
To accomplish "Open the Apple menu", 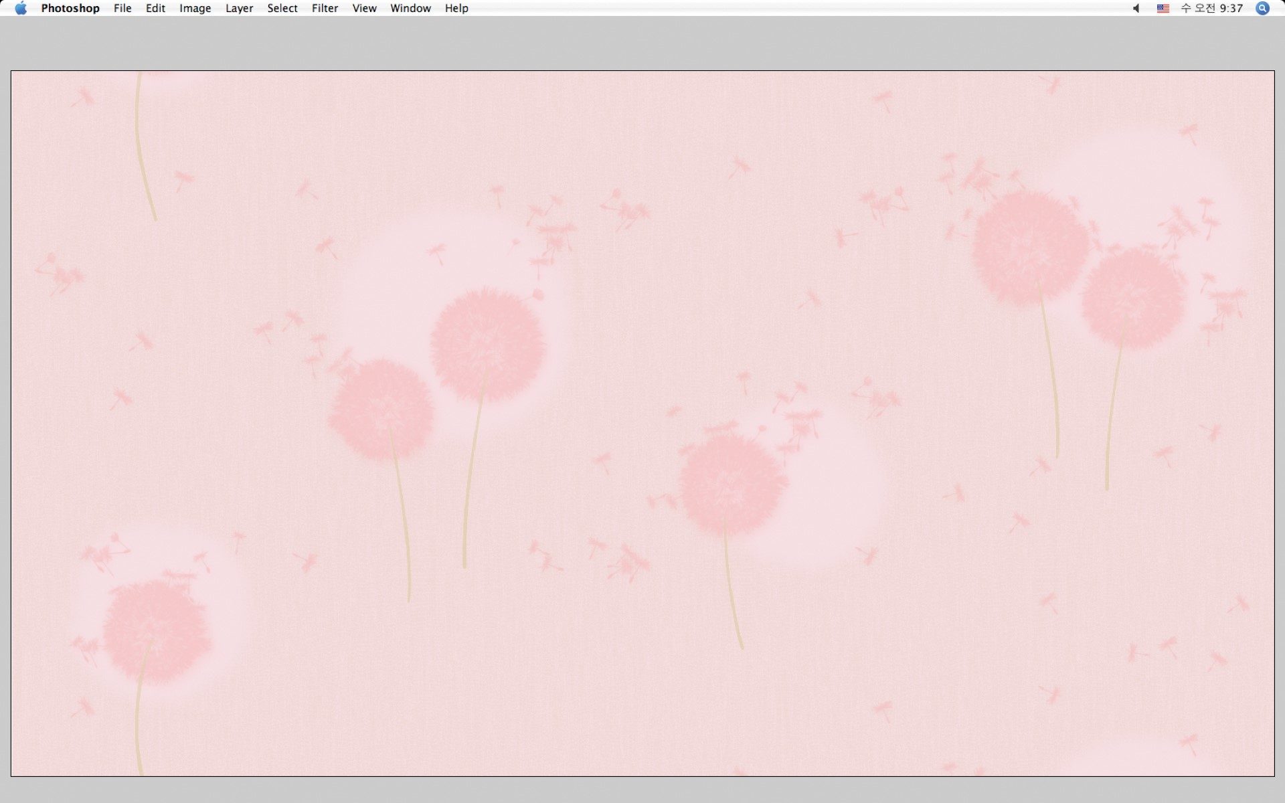I will pyautogui.click(x=21, y=8).
